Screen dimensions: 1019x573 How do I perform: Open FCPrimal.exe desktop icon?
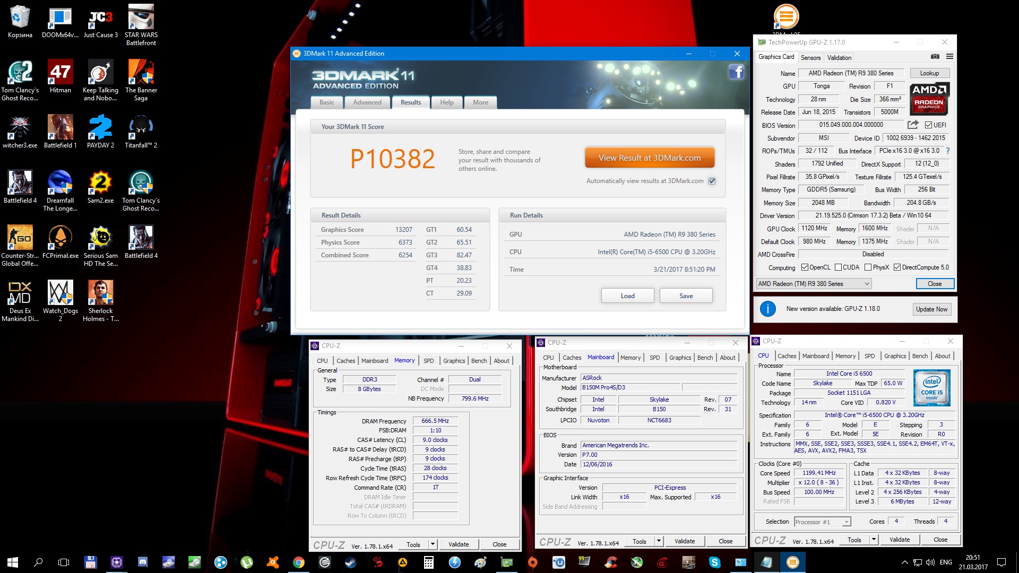[x=61, y=242]
